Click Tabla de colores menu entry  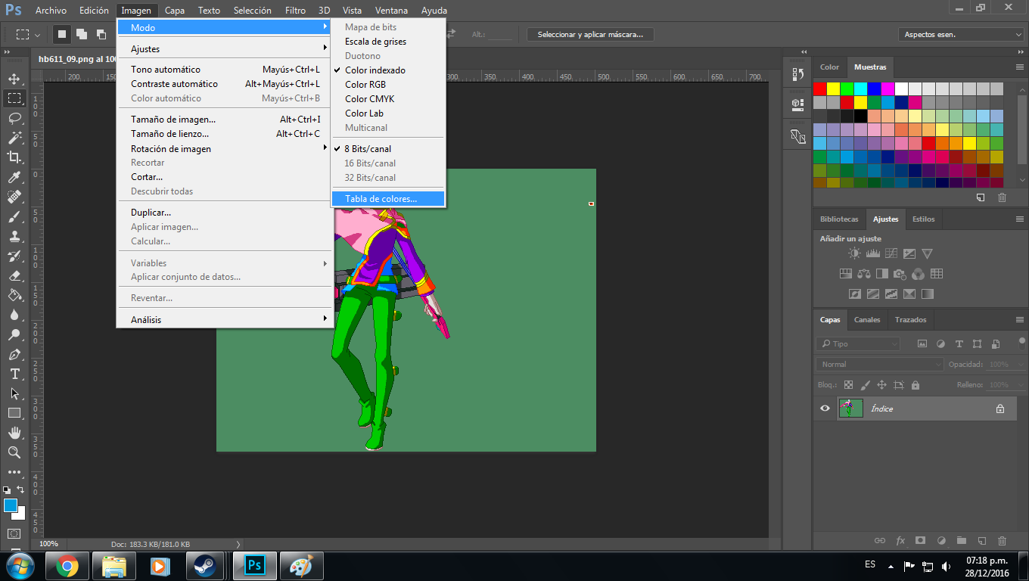point(381,199)
